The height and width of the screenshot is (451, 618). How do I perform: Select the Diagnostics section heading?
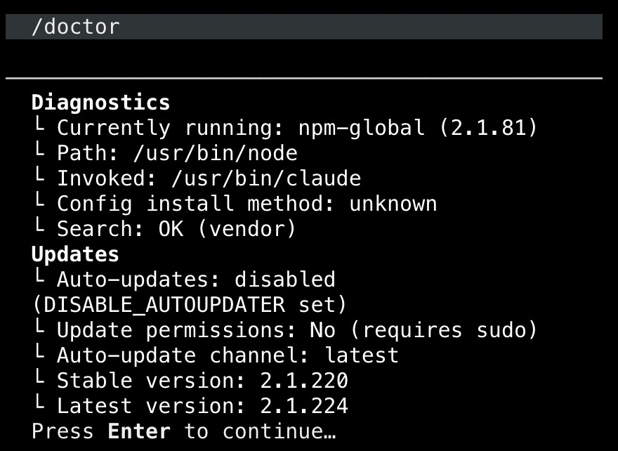tap(100, 103)
